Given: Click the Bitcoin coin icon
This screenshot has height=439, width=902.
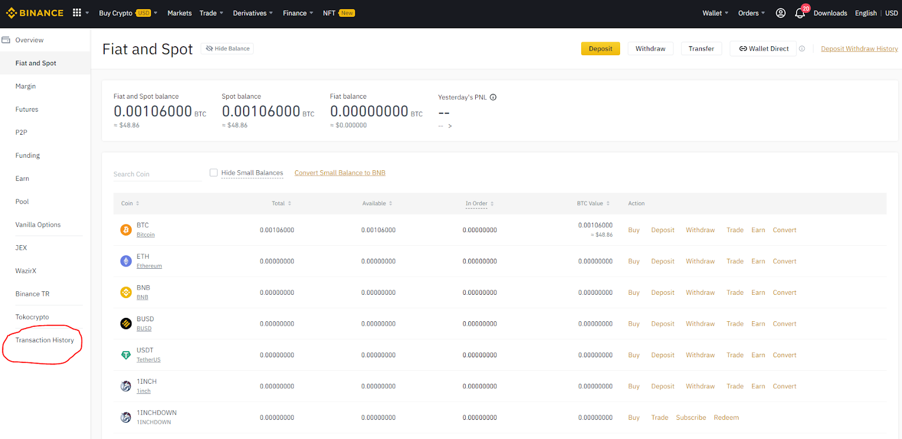Looking at the screenshot, I should click(126, 230).
